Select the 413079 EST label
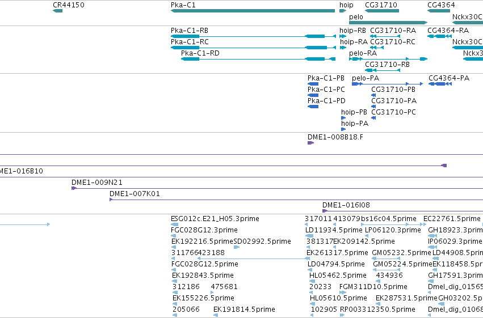The image size is (483, 318). (347, 219)
